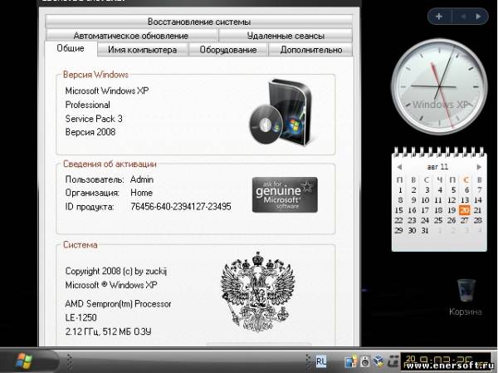Select date 15 in calendar gadget

tap(398, 210)
